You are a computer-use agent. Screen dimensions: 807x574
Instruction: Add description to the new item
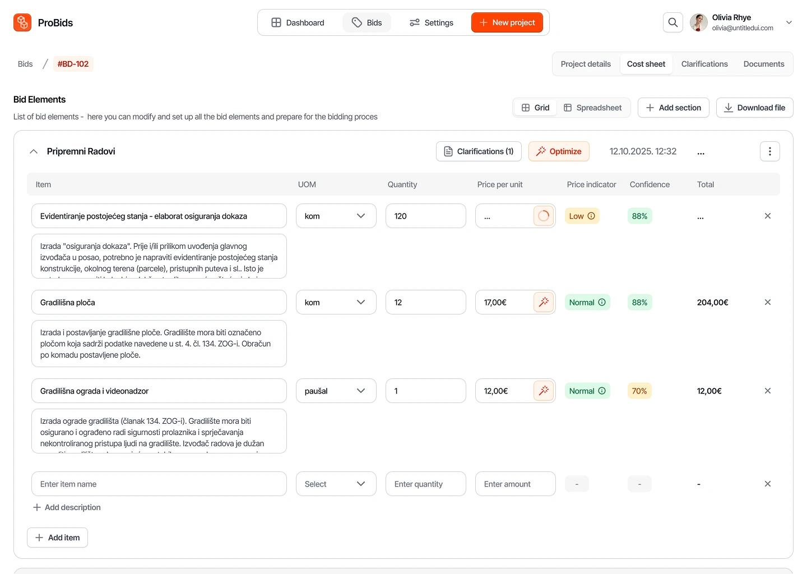pyautogui.click(x=67, y=507)
